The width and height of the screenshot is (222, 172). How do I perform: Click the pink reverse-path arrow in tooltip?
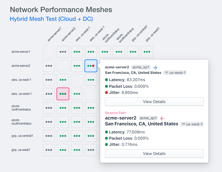[x=162, y=118]
